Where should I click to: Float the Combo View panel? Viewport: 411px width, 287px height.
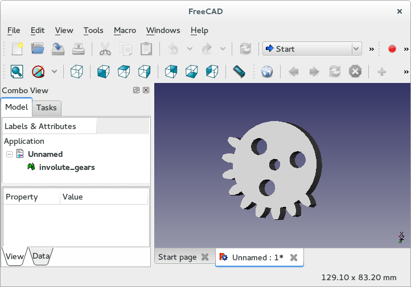(x=136, y=90)
